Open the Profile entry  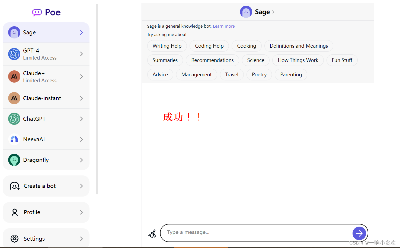(46, 212)
